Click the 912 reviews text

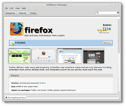coord(104,33)
